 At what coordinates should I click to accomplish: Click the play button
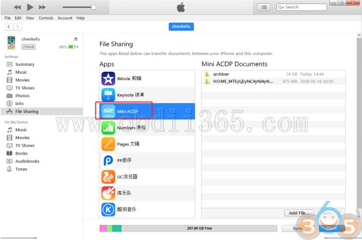30,7
